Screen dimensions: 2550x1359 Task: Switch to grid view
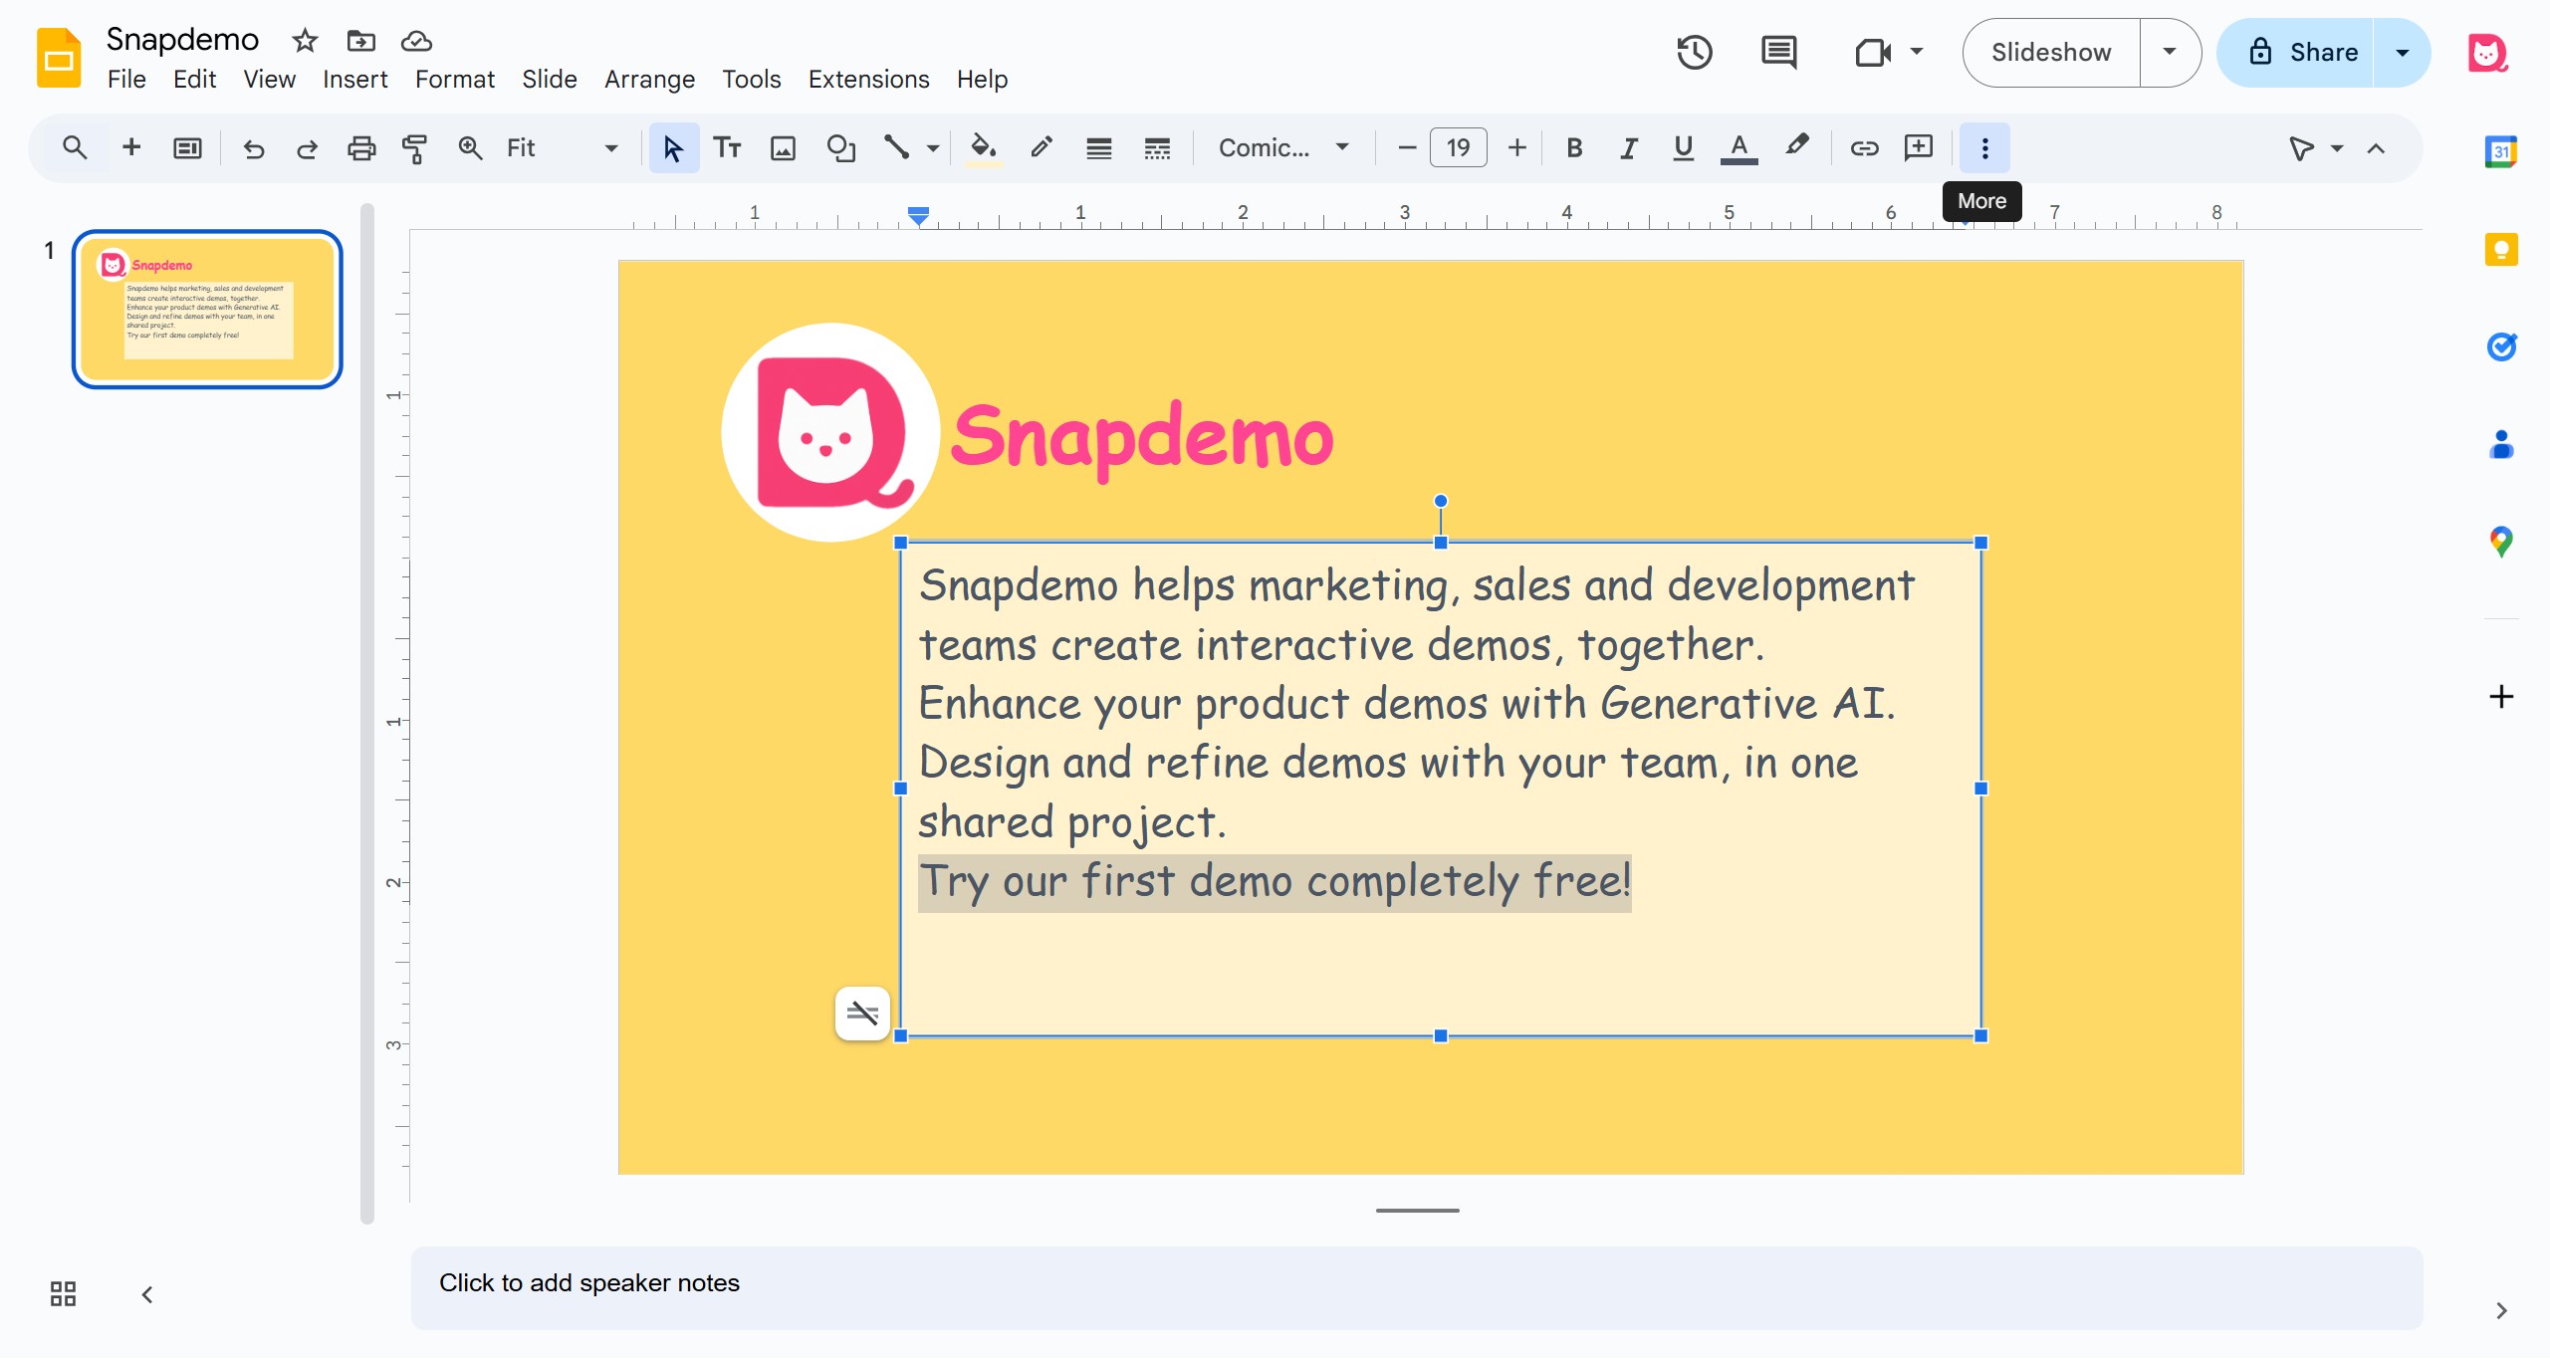click(63, 1294)
